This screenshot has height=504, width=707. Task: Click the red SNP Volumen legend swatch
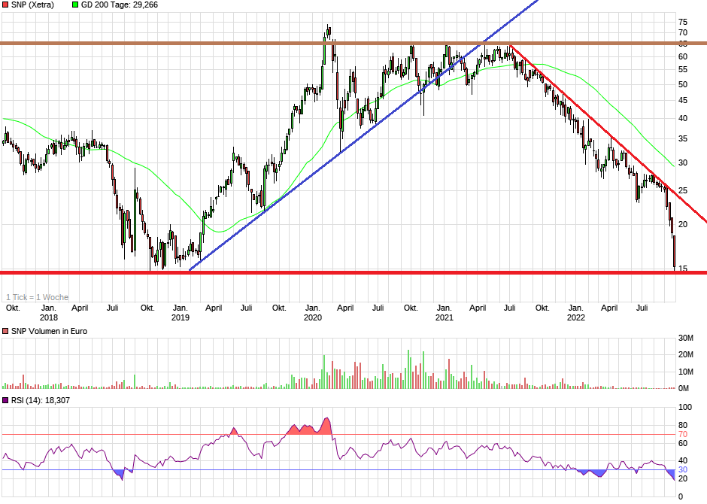coord(5,331)
